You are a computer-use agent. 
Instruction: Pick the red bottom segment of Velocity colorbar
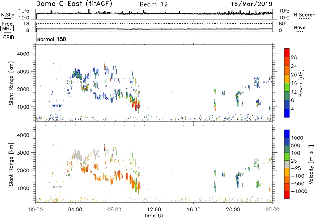tap(287, 195)
